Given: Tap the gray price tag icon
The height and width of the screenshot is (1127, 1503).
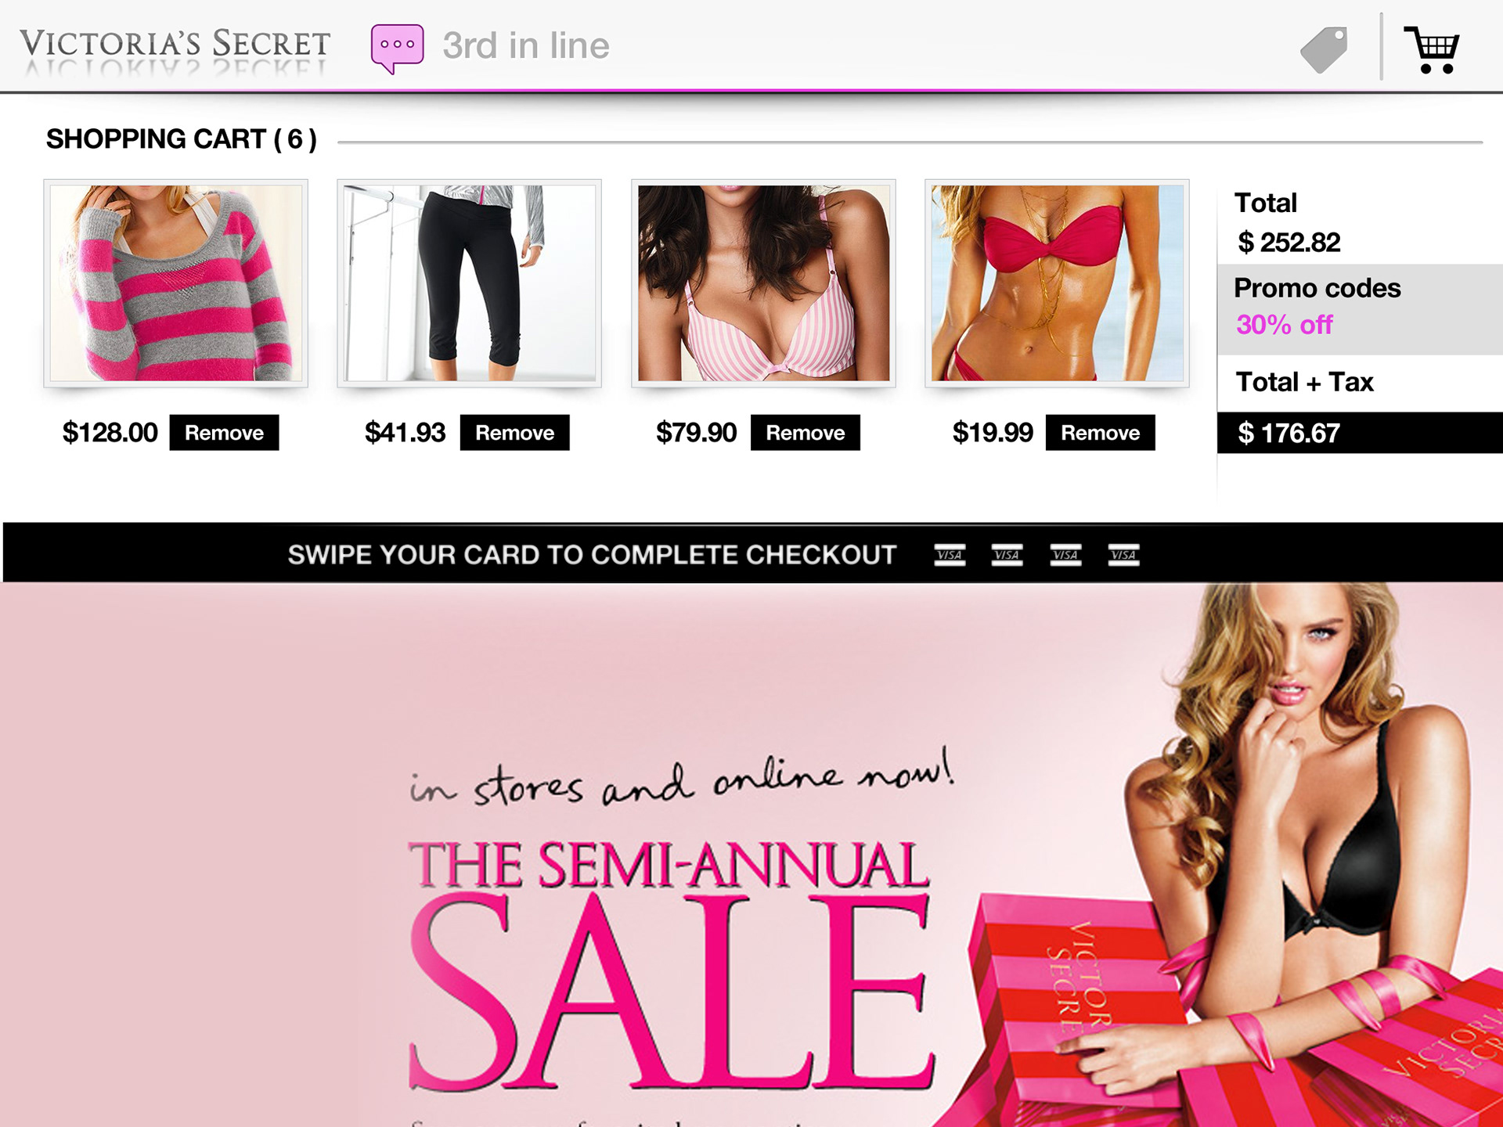Looking at the screenshot, I should [1324, 50].
